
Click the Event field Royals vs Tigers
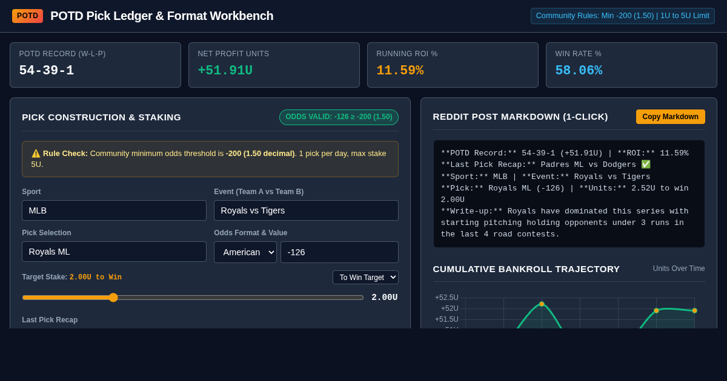click(x=306, y=210)
